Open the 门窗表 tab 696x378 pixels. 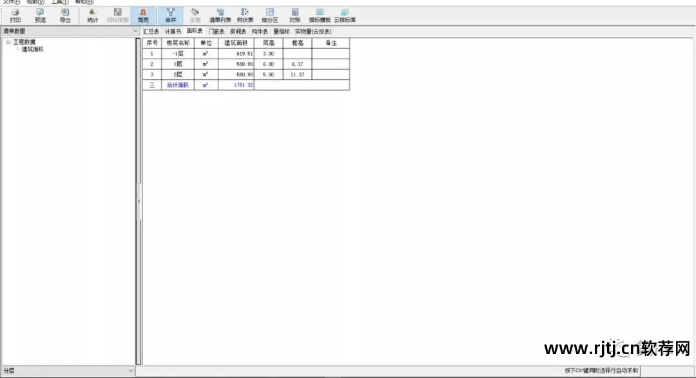216,32
